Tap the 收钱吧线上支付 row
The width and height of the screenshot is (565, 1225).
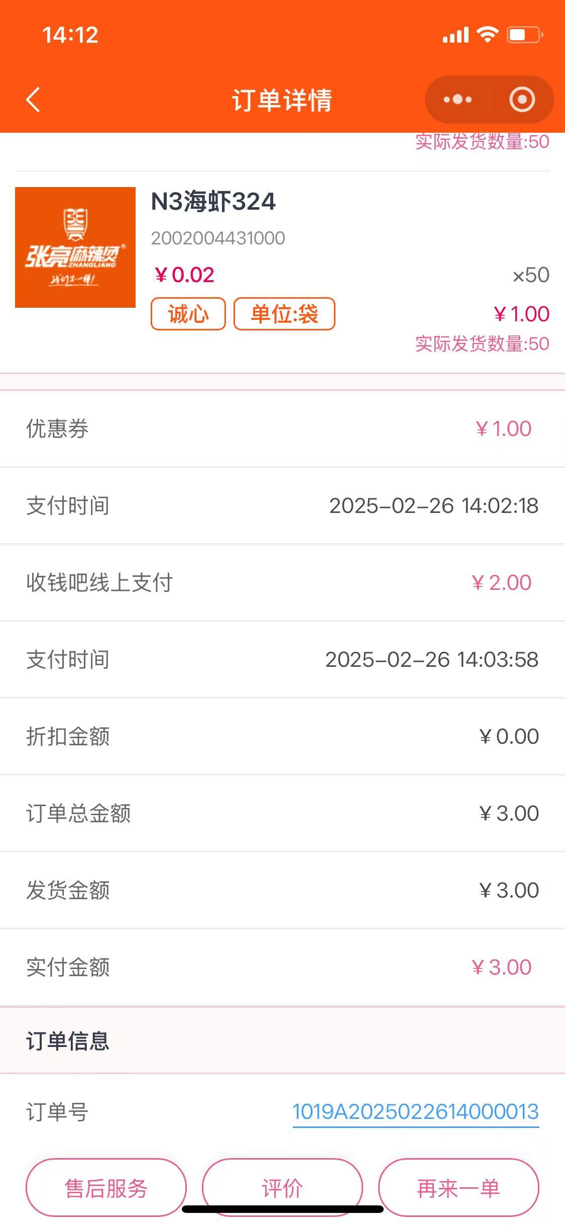click(x=282, y=583)
